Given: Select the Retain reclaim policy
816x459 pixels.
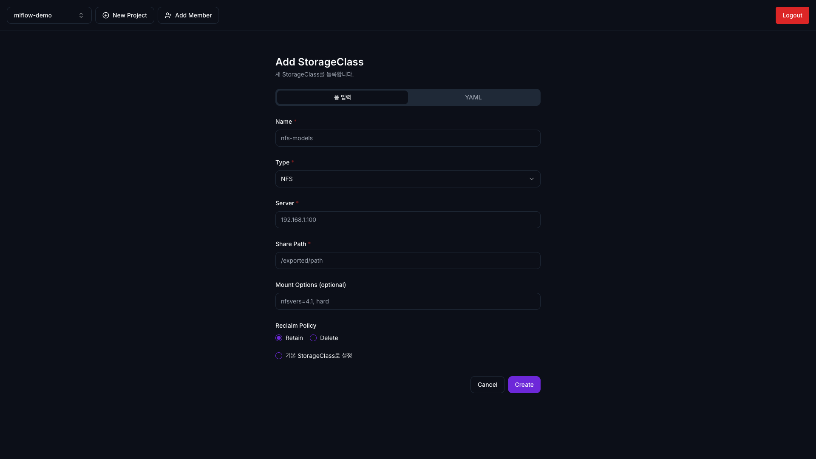Looking at the screenshot, I should pyautogui.click(x=279, y=338).
